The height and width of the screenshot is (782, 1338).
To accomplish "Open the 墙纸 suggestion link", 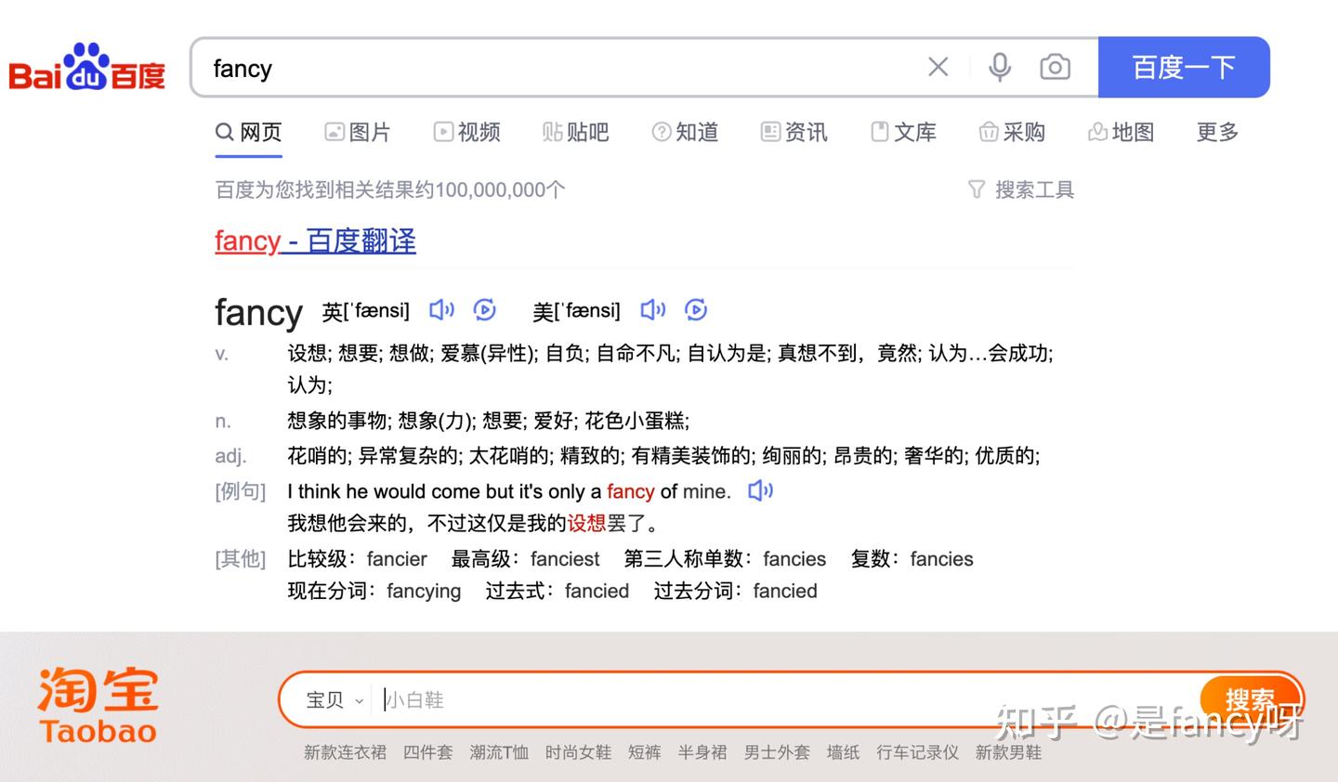I will click(843, 752).
